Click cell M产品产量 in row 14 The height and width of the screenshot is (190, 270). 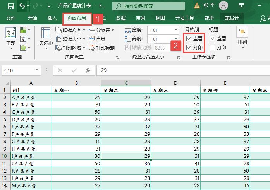click(x=31, y=185)
